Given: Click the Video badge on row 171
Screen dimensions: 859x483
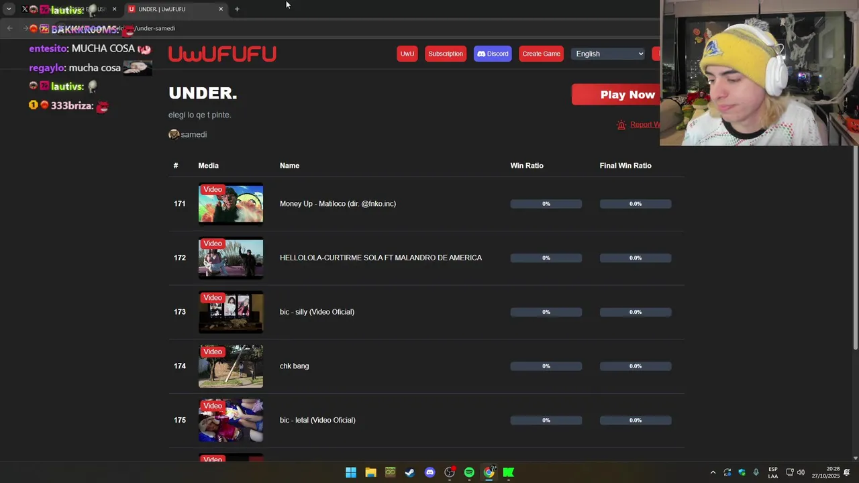Looking at the screenshot, I should coord(212,190).
